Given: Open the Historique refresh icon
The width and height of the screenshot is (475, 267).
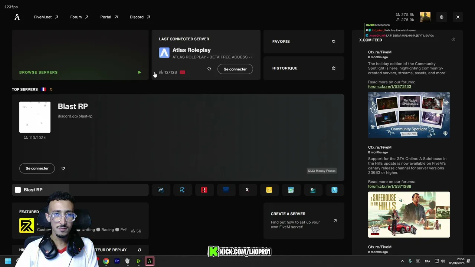Looking at the screenshot, I should [334, 68].
